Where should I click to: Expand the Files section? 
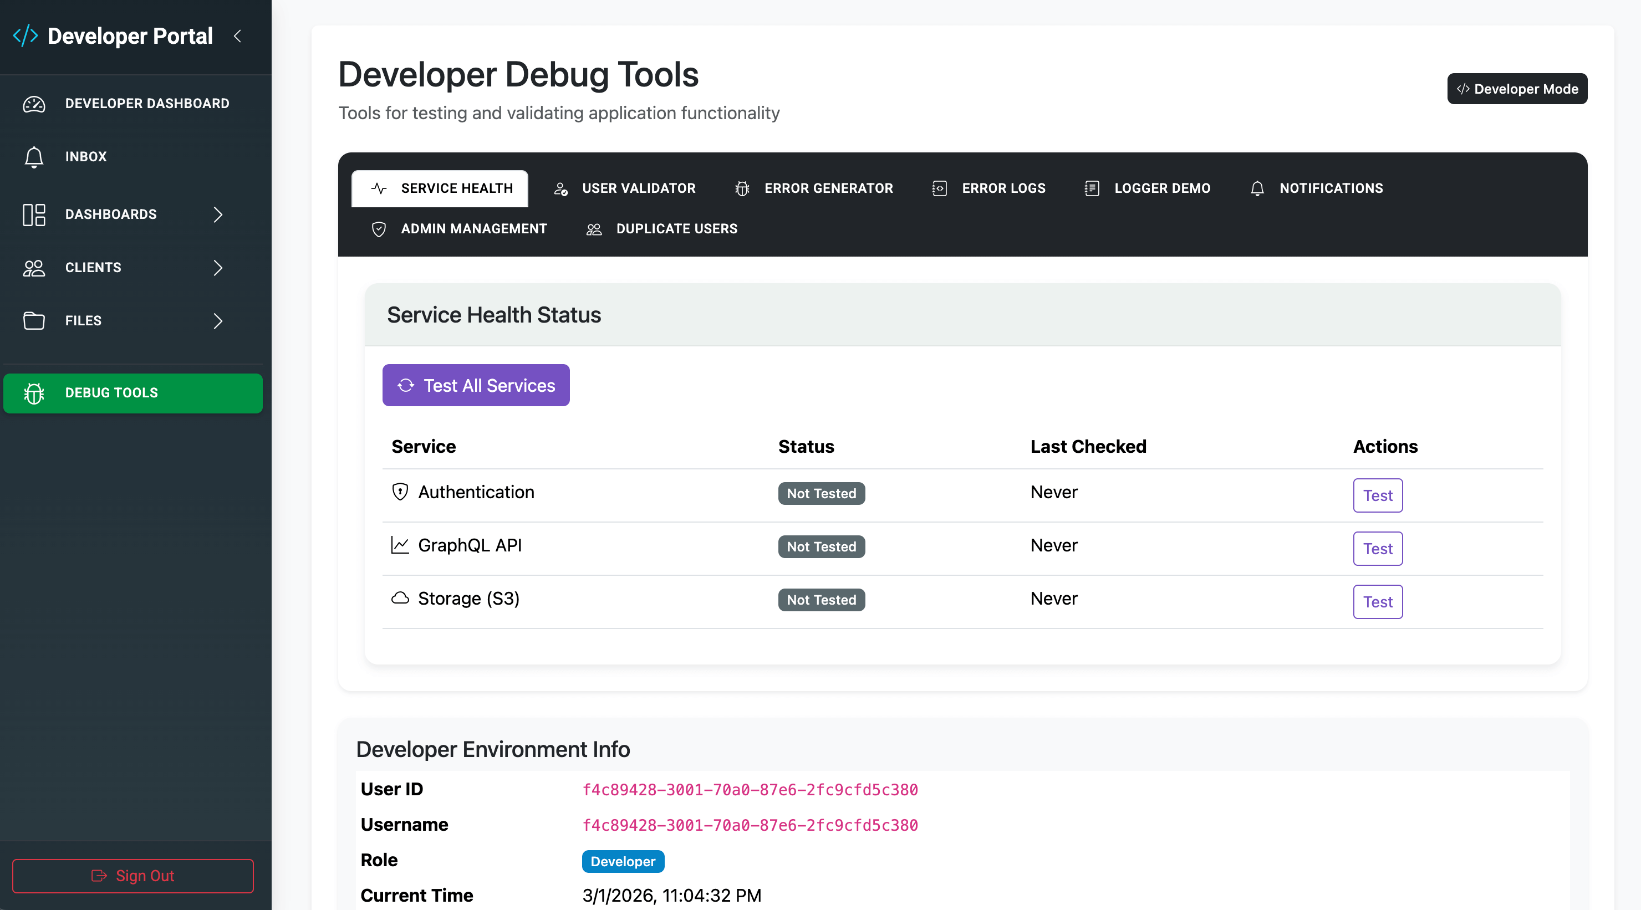[x=217, y=321]
